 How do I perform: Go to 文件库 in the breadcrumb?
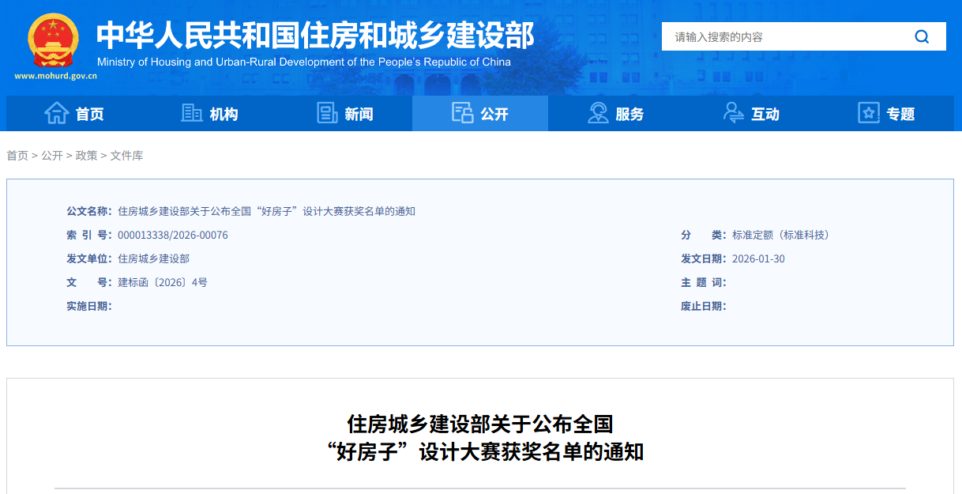(126, 156)
